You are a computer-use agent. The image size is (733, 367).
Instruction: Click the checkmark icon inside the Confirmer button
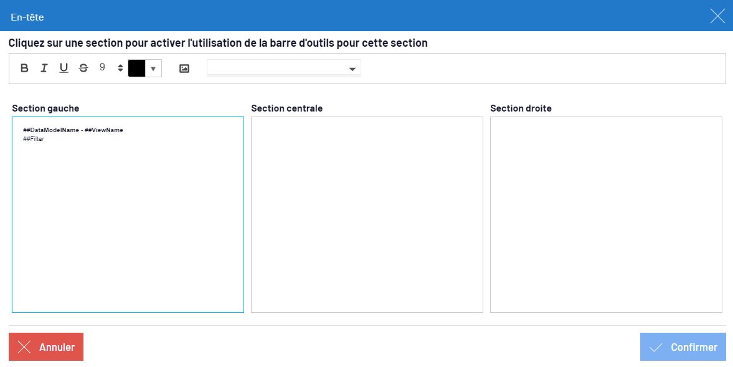click(x=655, y=347)
